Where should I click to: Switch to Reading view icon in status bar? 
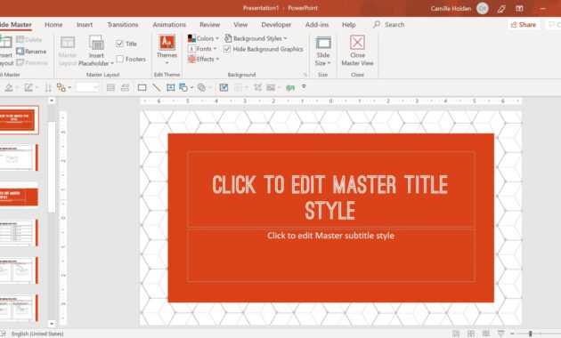coord(486,334)
